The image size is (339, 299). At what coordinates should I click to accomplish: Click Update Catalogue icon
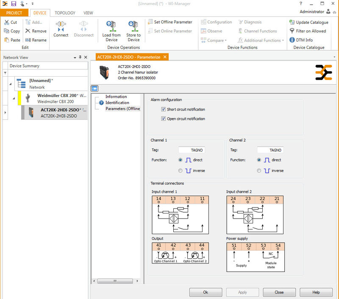(x=292, y=22)
